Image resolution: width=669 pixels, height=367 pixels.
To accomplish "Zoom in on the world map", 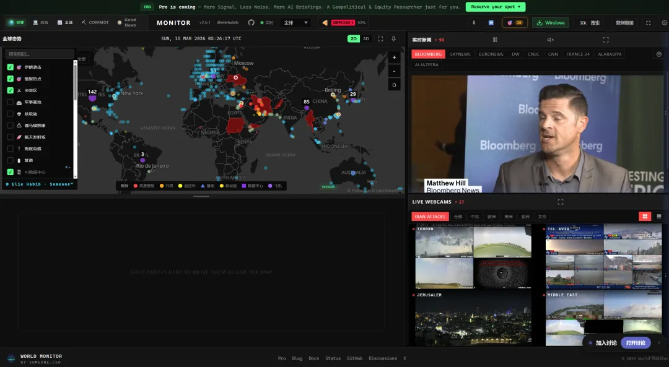I will [x=394, y=57].
